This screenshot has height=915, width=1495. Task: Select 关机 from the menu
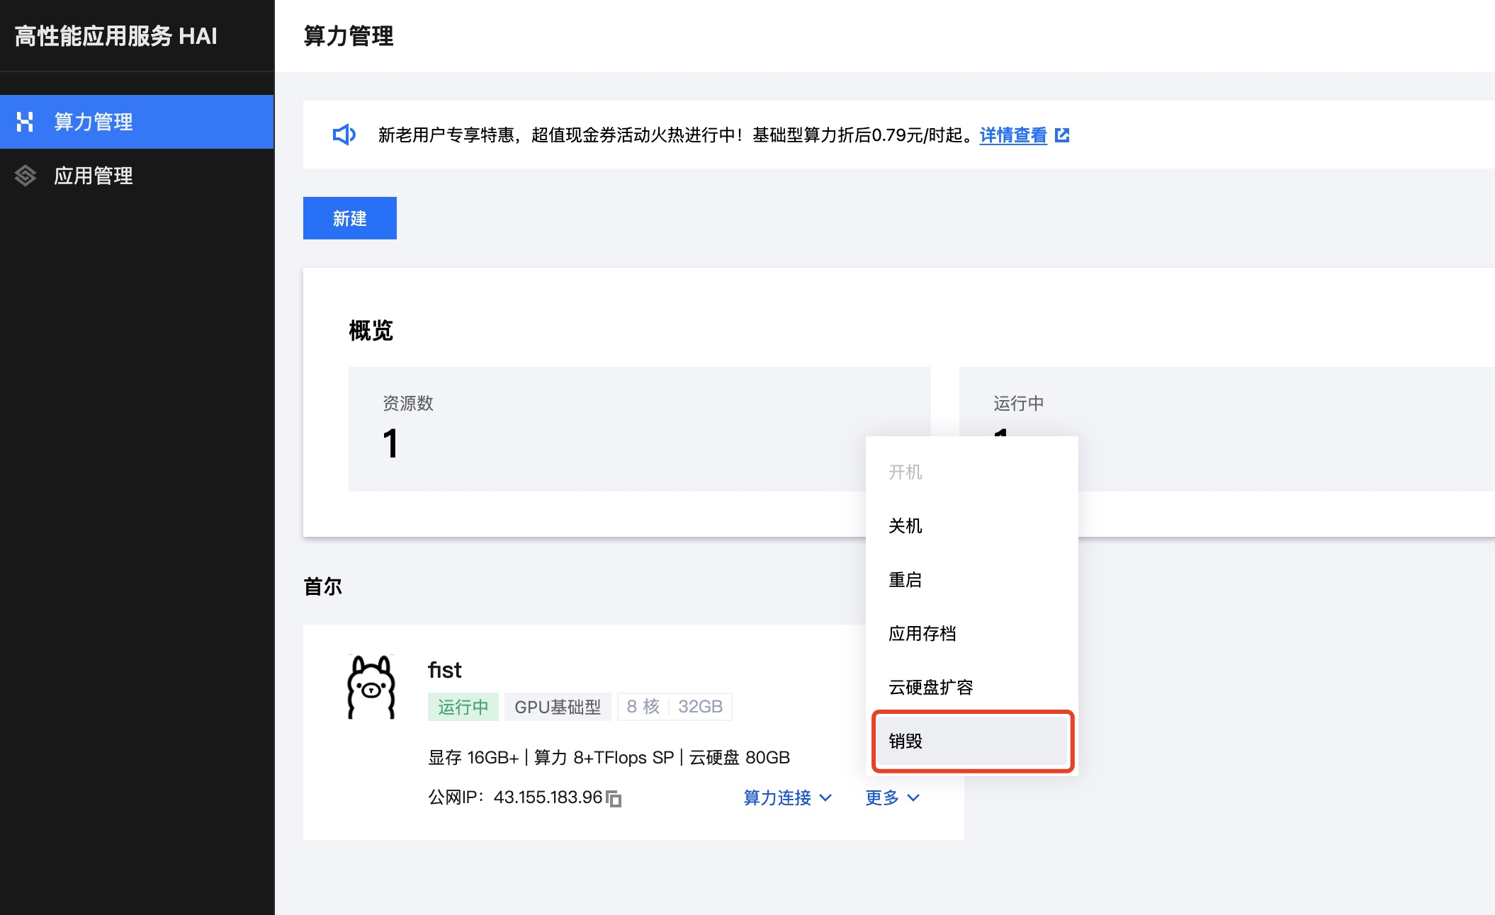[x=905, y=525]
